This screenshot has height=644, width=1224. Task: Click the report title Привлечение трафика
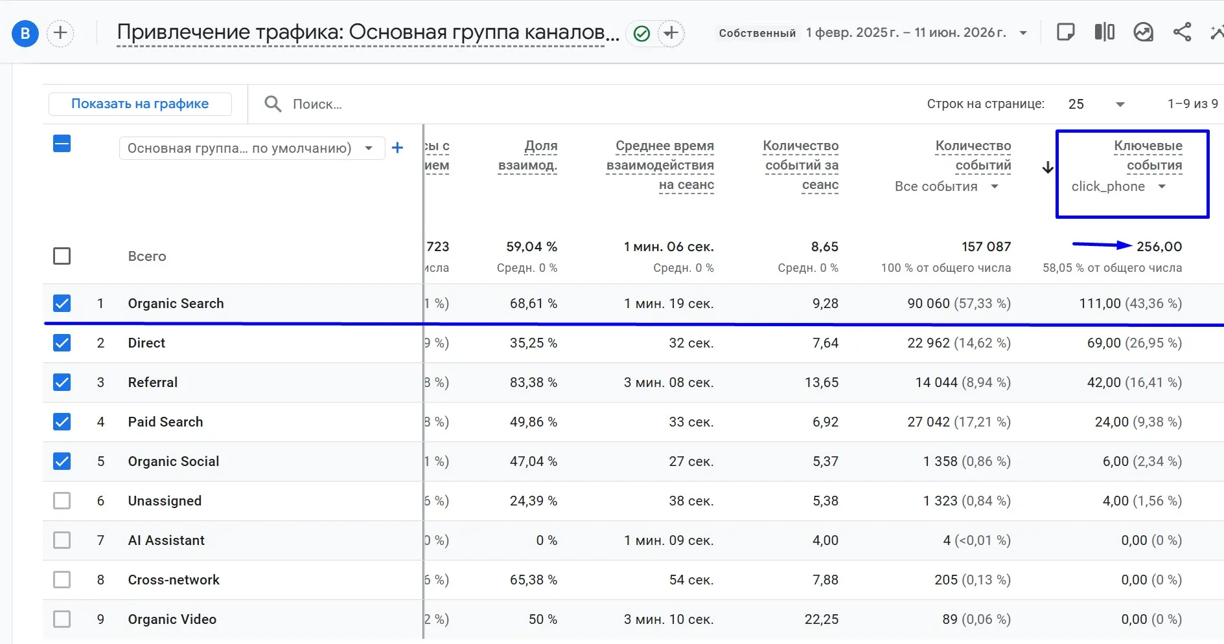(x=367, y=32)
